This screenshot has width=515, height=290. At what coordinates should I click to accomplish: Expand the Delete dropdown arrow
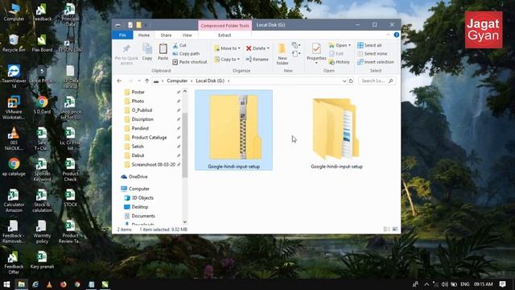tap(268, 48)
